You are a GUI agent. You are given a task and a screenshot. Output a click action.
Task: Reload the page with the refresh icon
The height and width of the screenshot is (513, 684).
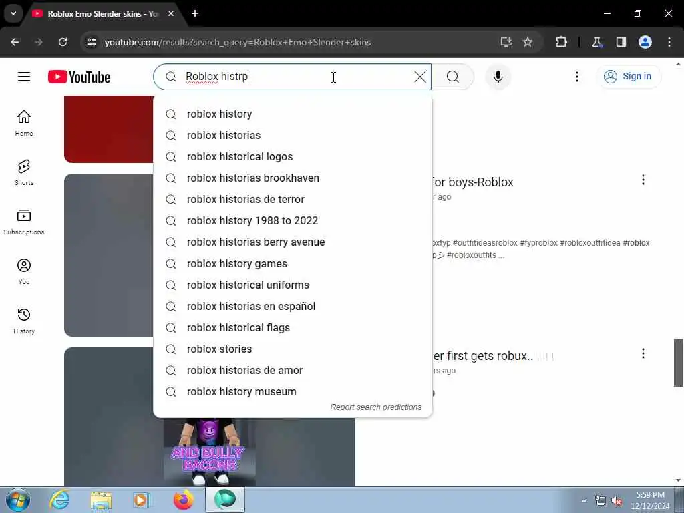(x=63, y=42)
